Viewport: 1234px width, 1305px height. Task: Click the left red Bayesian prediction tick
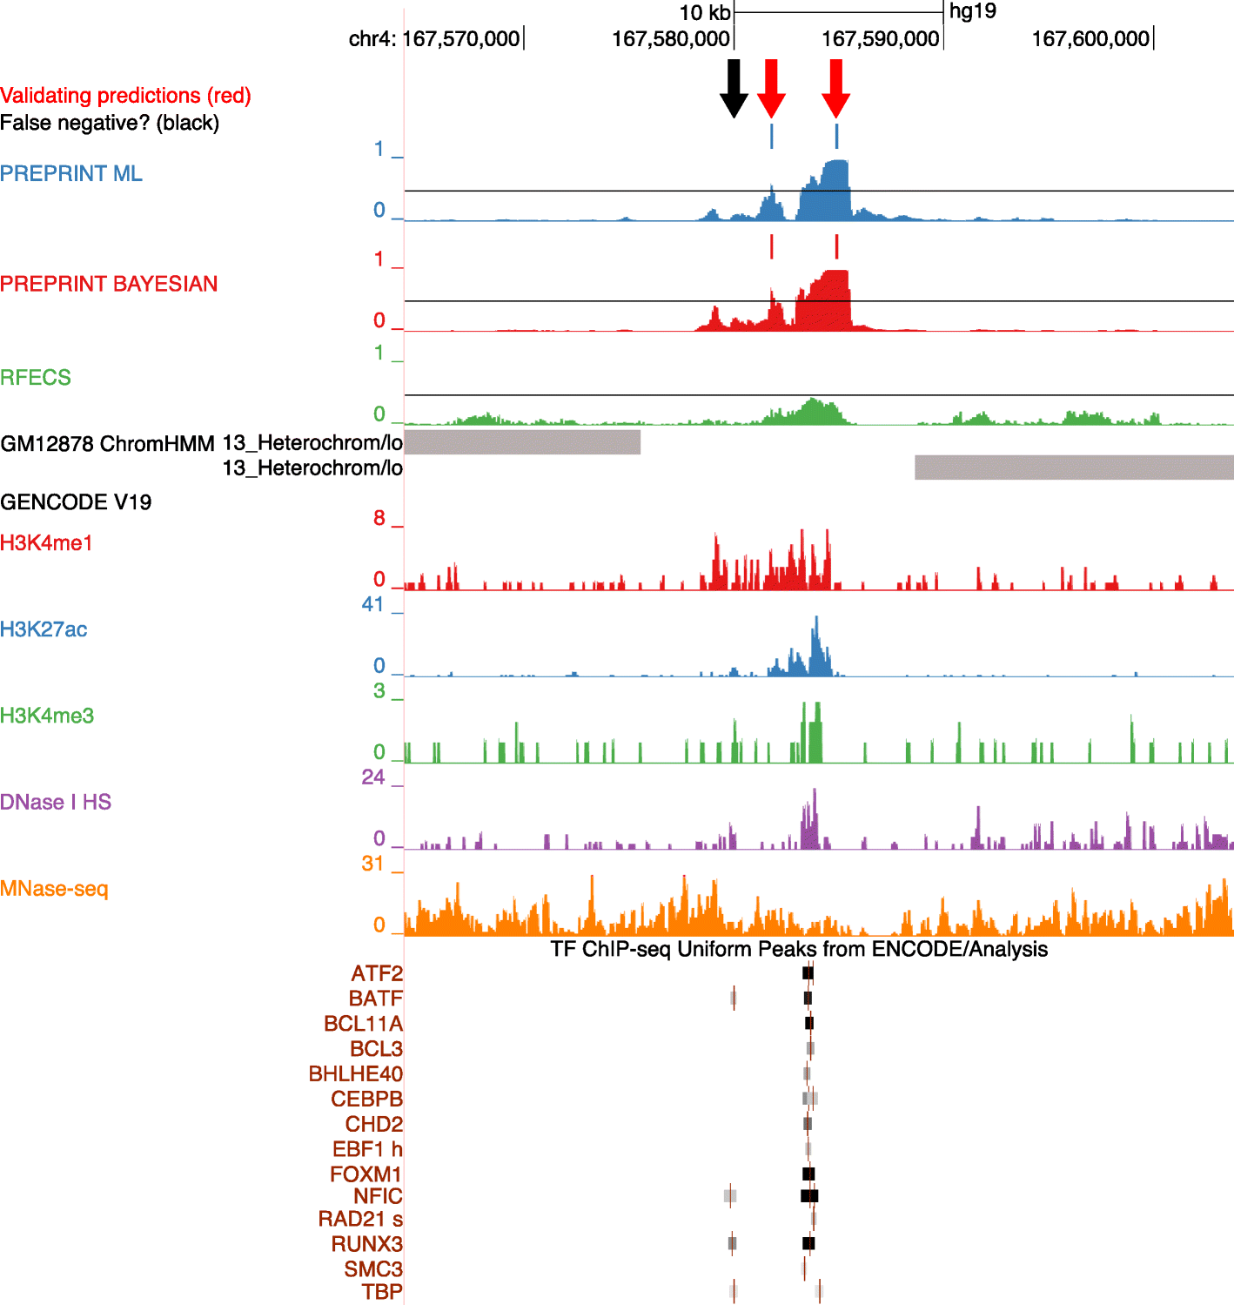[x=771, y=246]
